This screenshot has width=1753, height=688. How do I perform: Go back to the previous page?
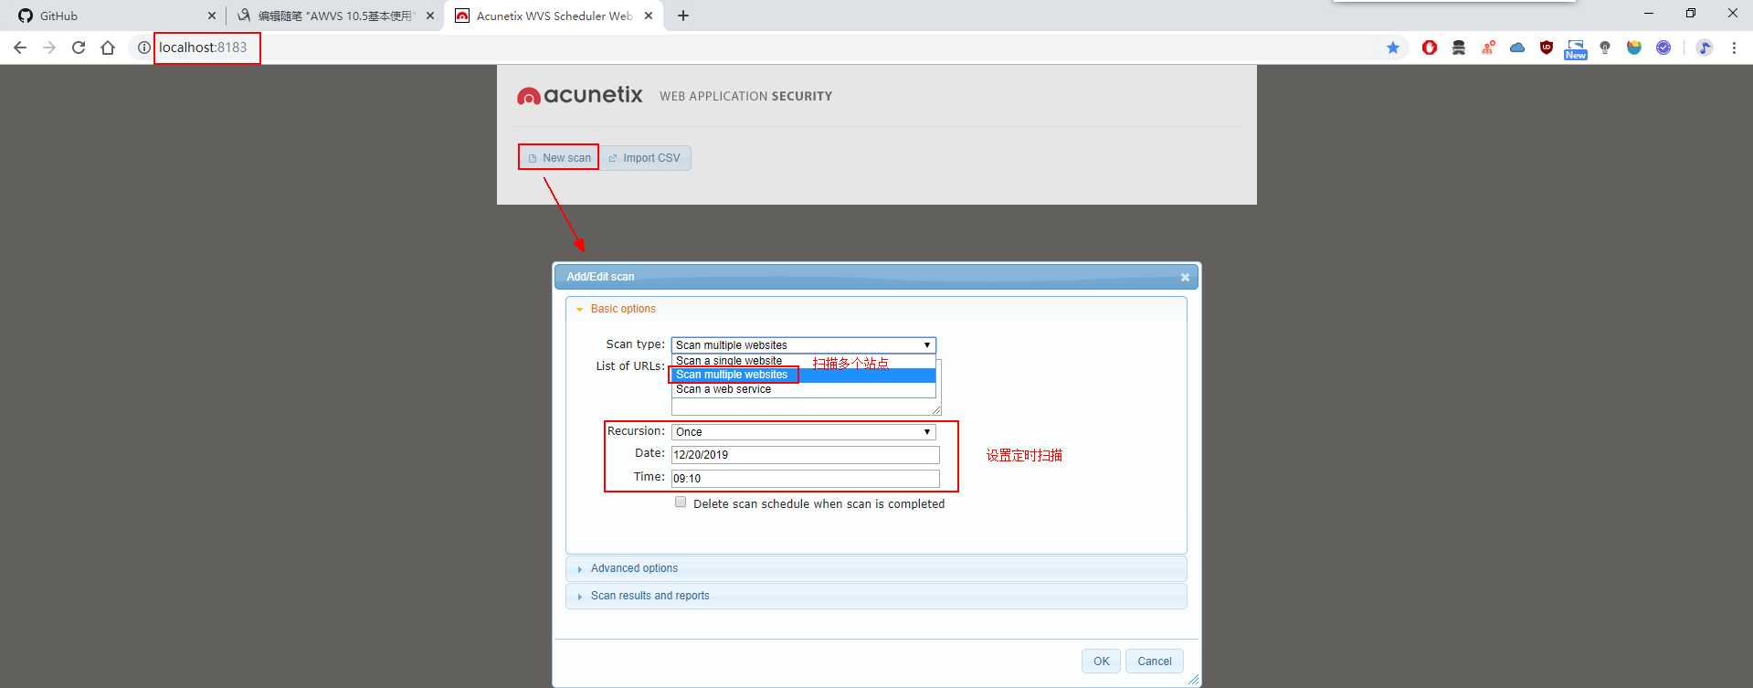(20, 48)
